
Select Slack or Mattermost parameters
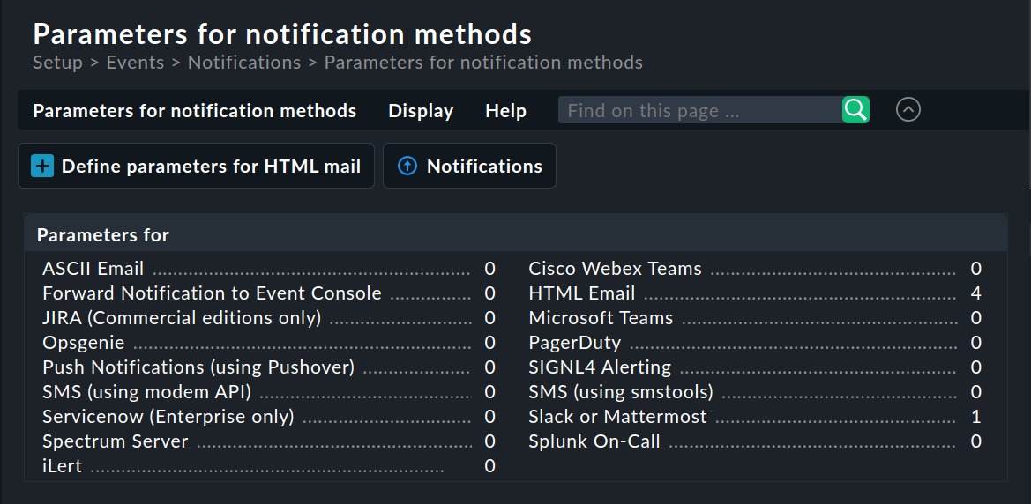click(618, 417)
